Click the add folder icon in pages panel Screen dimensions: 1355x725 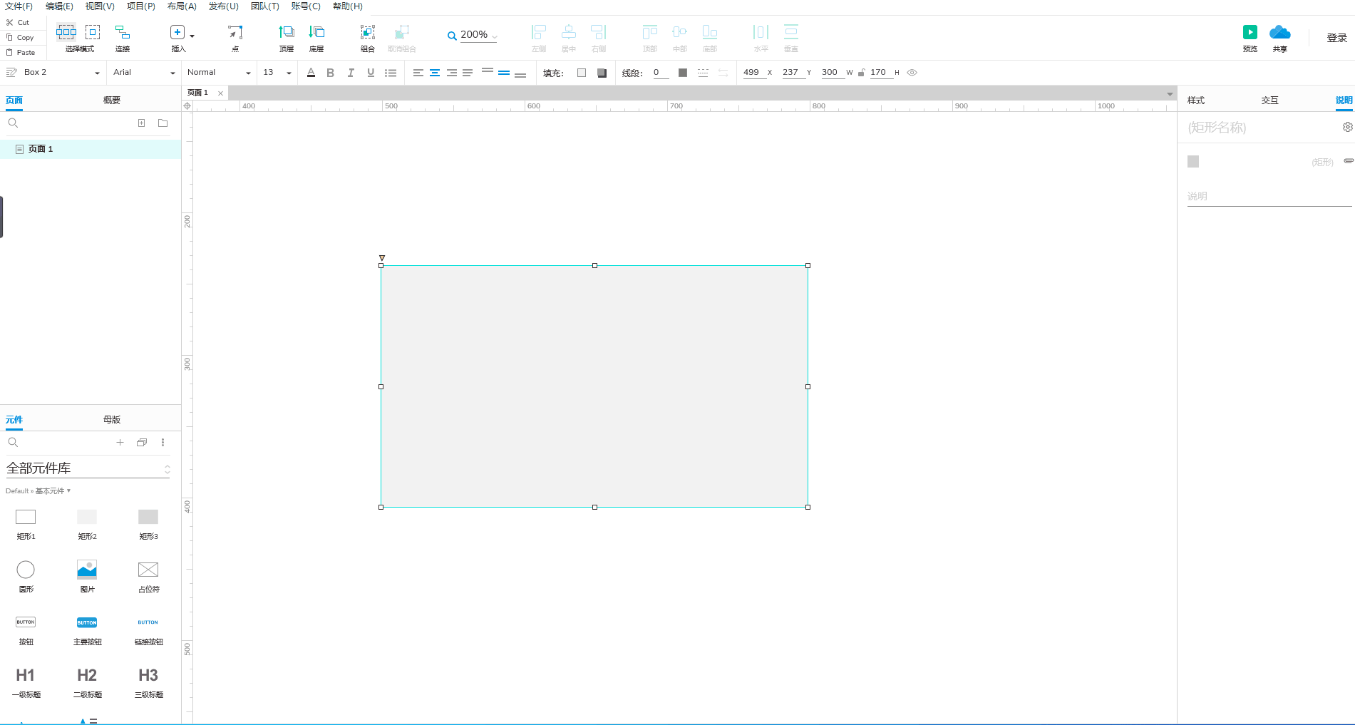click(163, 123)
